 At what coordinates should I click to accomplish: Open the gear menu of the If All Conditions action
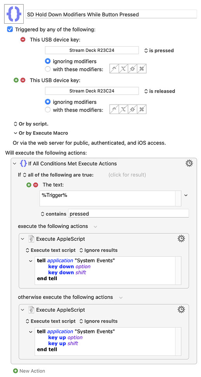(189, 163)
